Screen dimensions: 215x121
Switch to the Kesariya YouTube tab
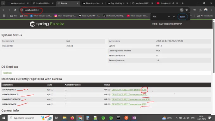[x=167, y=3]
